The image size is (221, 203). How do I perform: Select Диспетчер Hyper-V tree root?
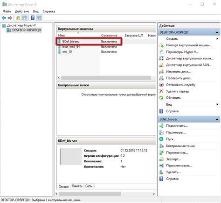(x=21, y=25)
